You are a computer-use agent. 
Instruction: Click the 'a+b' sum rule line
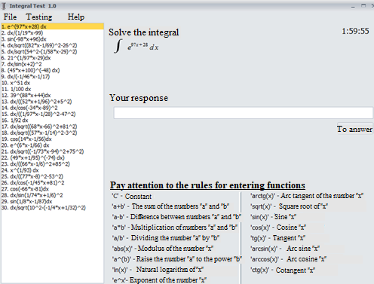point(170,206)
